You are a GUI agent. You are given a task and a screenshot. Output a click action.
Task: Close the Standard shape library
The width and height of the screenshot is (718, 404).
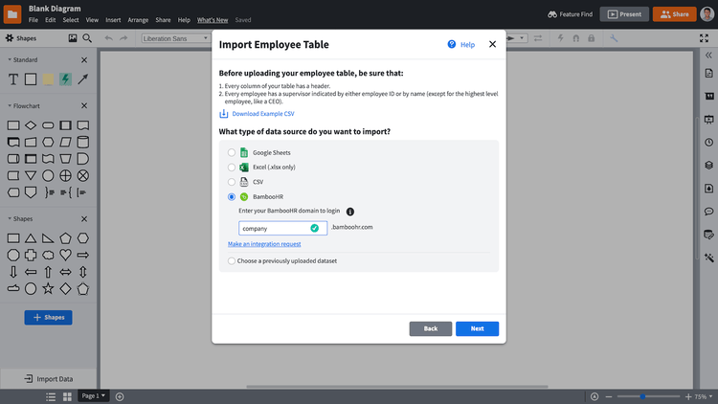pos(84,60)
